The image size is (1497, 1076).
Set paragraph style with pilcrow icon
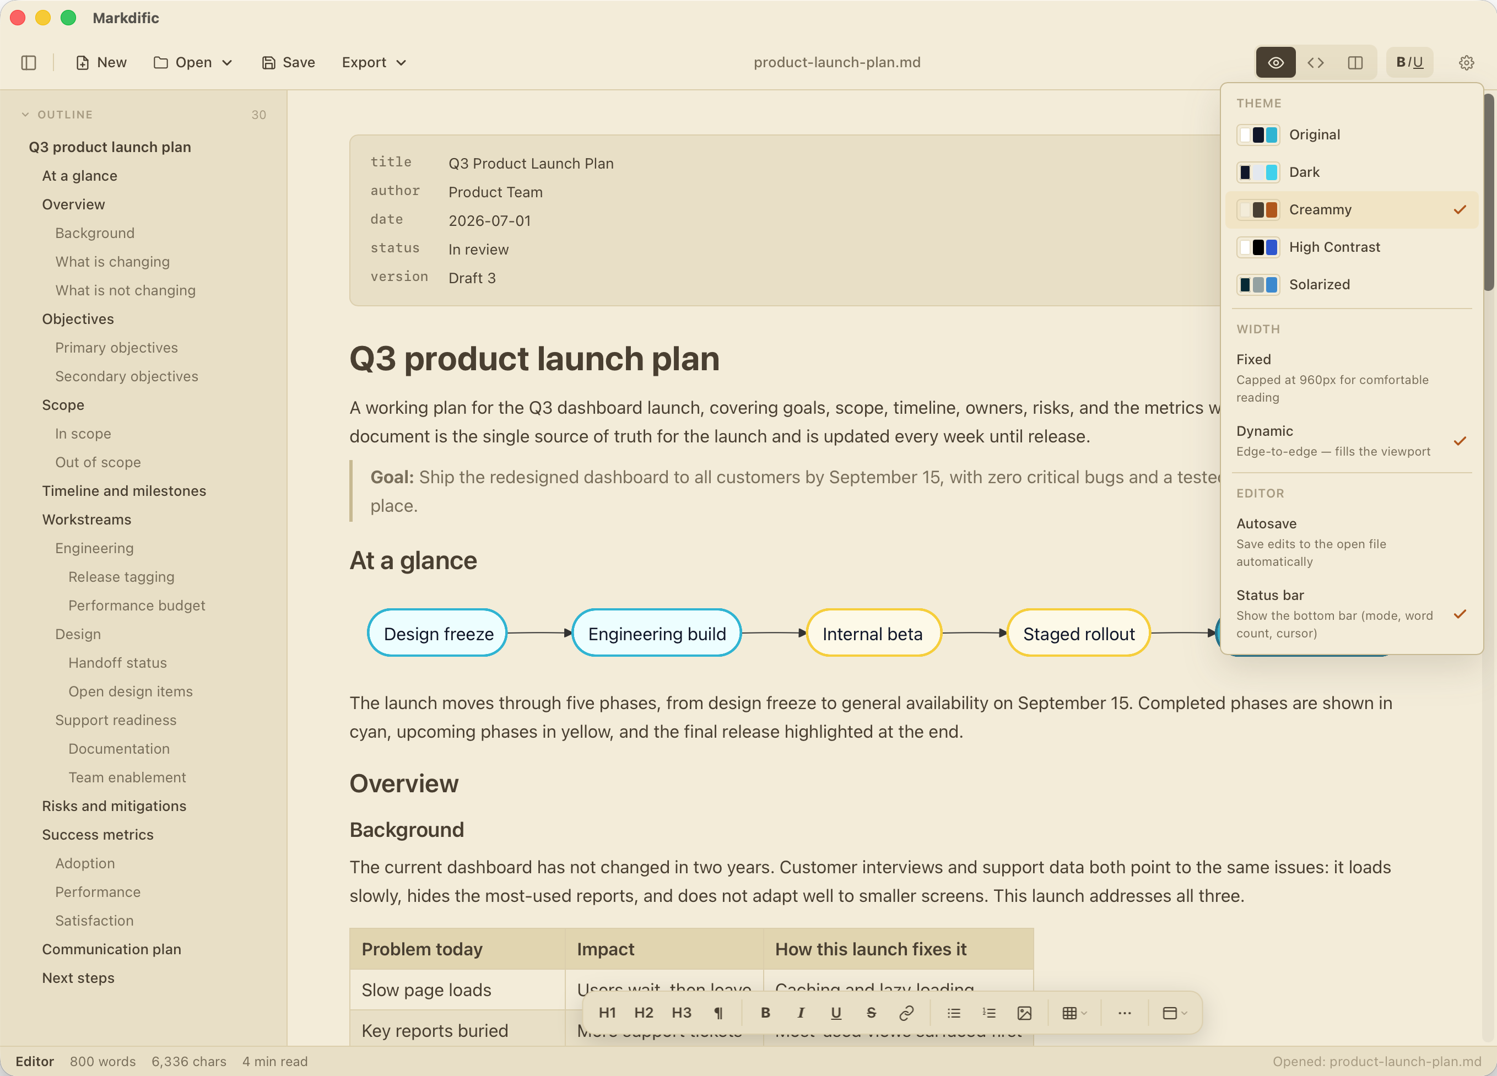point(718,1013)
